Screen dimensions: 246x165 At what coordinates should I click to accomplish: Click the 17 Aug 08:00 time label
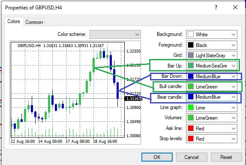pyautogui.click(x=78, y=141)
